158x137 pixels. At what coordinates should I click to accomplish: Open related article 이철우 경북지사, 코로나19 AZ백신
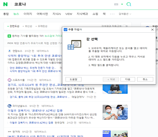[31, 123]
